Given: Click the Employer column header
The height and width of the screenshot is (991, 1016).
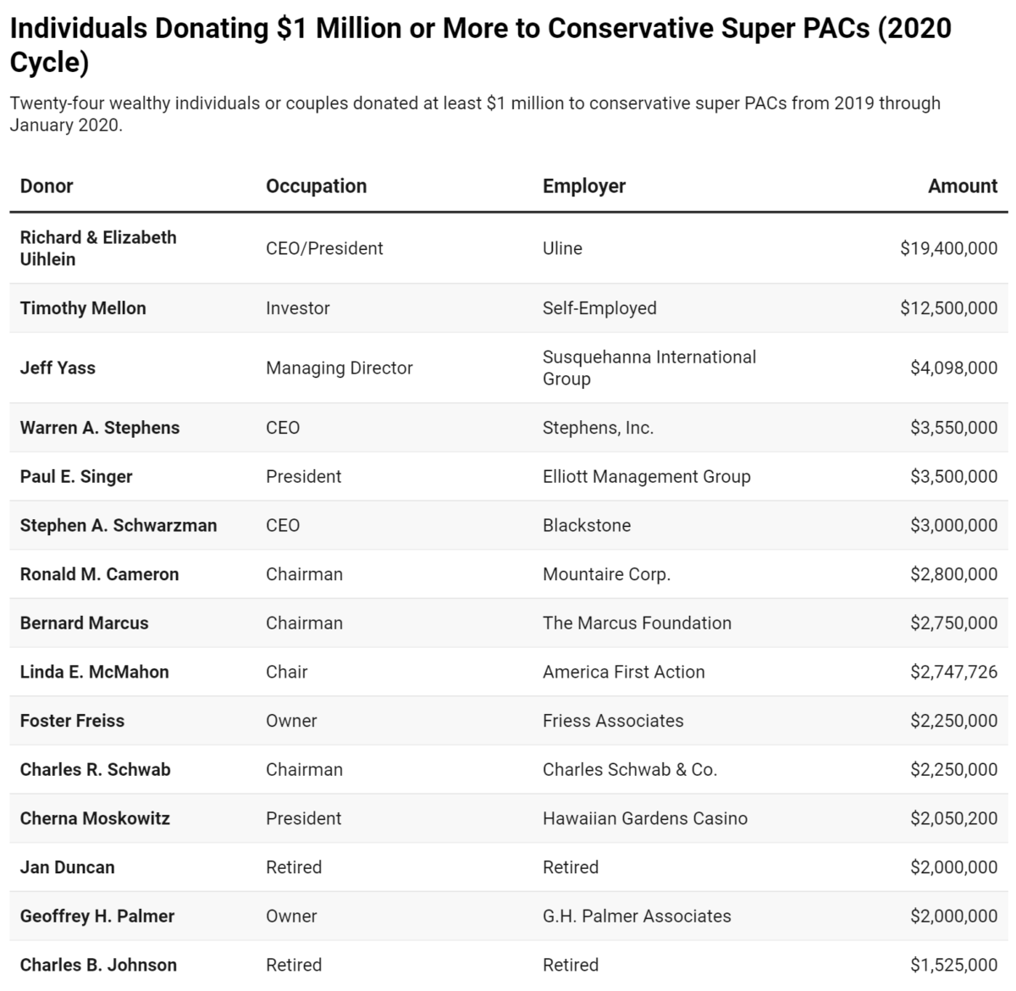Looking at the screenshot, I should coord(583,186).
